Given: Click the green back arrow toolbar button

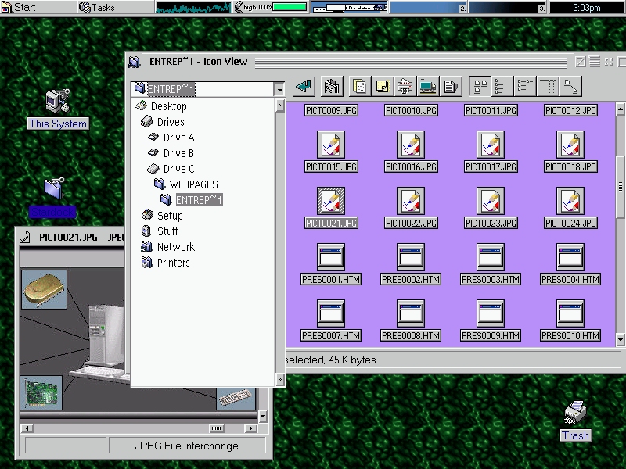Looking at the screenshot, I should (x=304, y=86).
